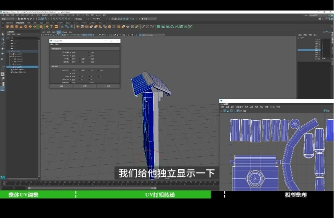334x218 pixels.
Task: Select 'World' radio for Sample Space
Action: [70, 70]
